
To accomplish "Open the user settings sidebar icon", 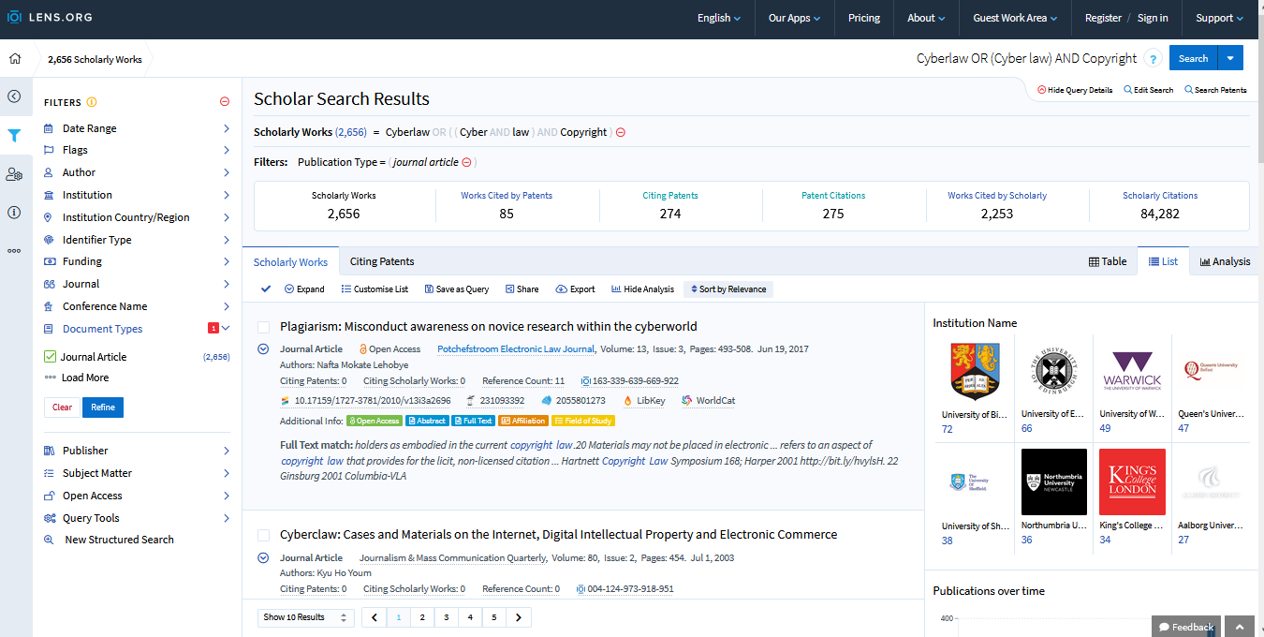I will 14,174.
